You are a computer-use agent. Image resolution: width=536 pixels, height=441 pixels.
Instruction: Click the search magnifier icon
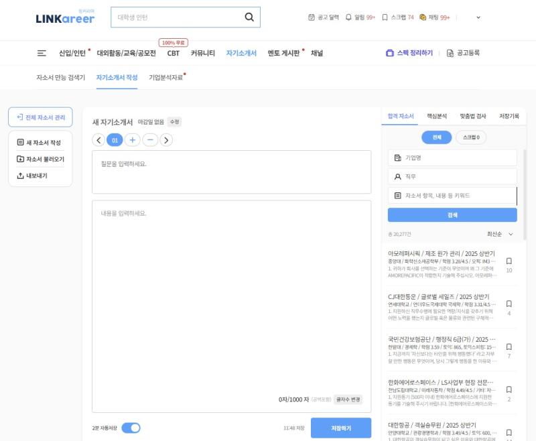click(x=249, y=17)
